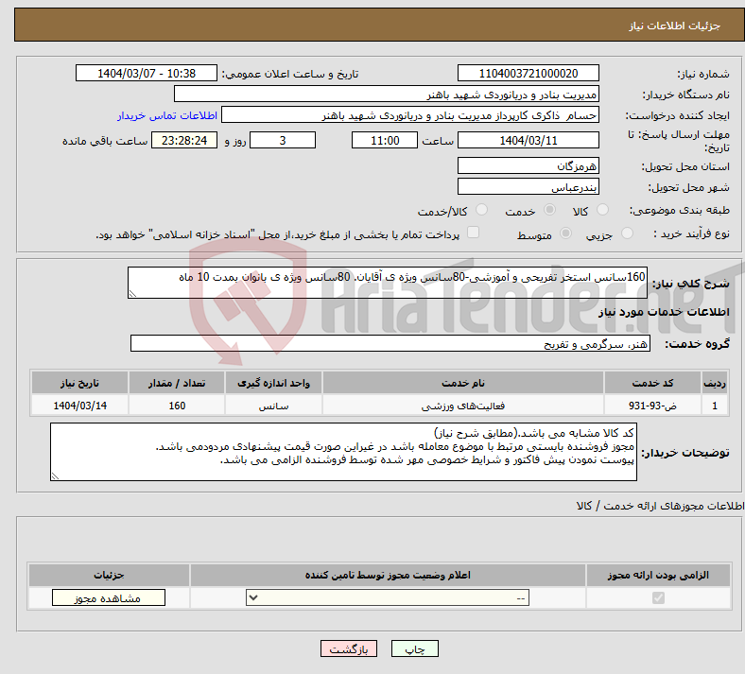Select the کالا/خدمت radio button

(x=481, y=210)
